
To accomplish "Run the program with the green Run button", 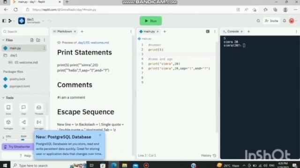I will point(150,21).
